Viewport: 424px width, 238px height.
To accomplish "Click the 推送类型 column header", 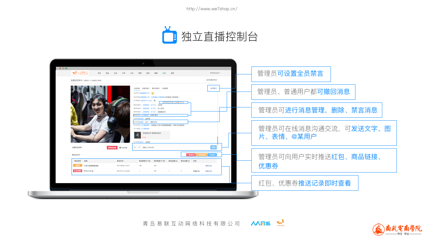I will tap(78, 161).
